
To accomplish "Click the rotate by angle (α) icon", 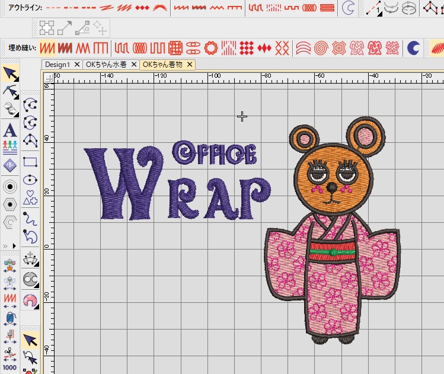I will coord(82,28).
